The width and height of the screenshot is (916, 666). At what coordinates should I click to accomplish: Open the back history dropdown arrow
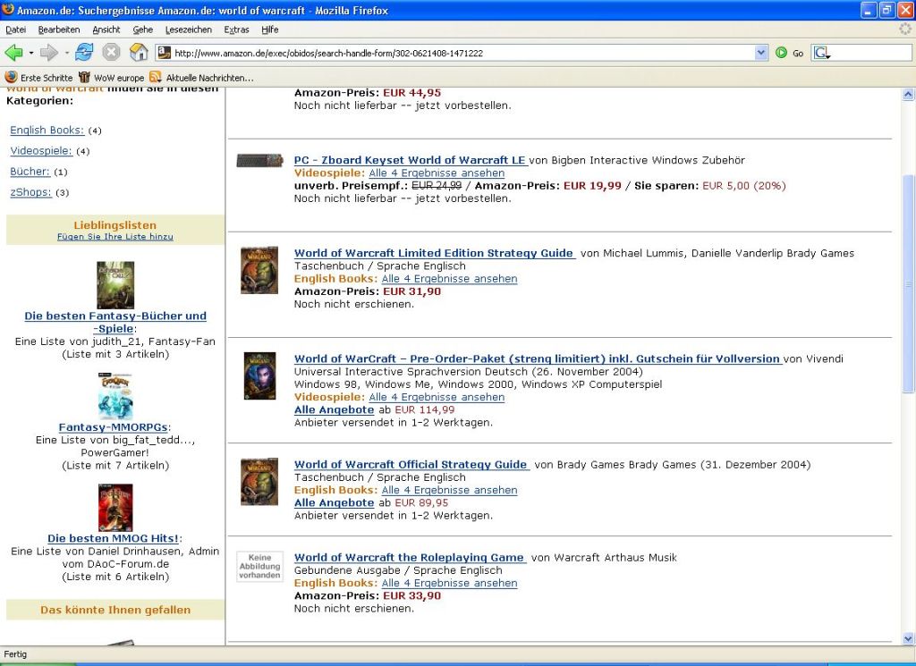[31, 53]
